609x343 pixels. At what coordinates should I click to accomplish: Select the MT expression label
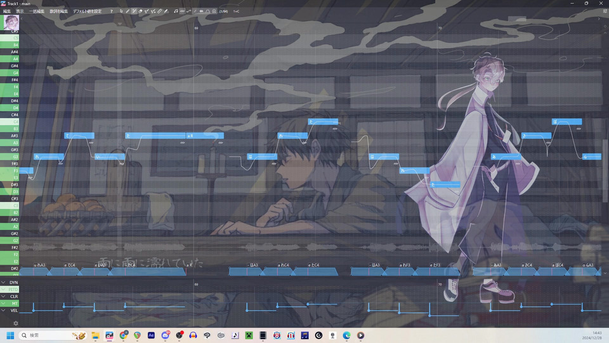coord(15,304)
